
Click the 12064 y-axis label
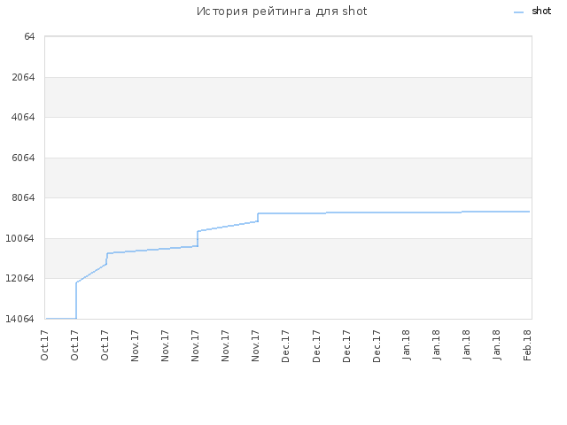20,278
